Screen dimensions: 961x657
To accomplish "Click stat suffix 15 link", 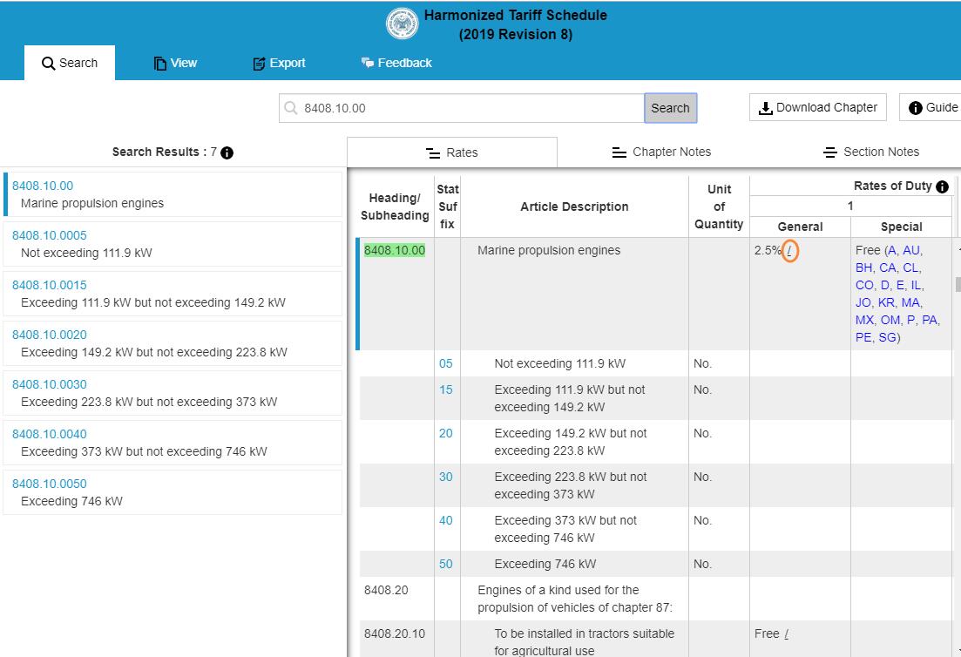I will pyautogui.click(x=445, y=389).
